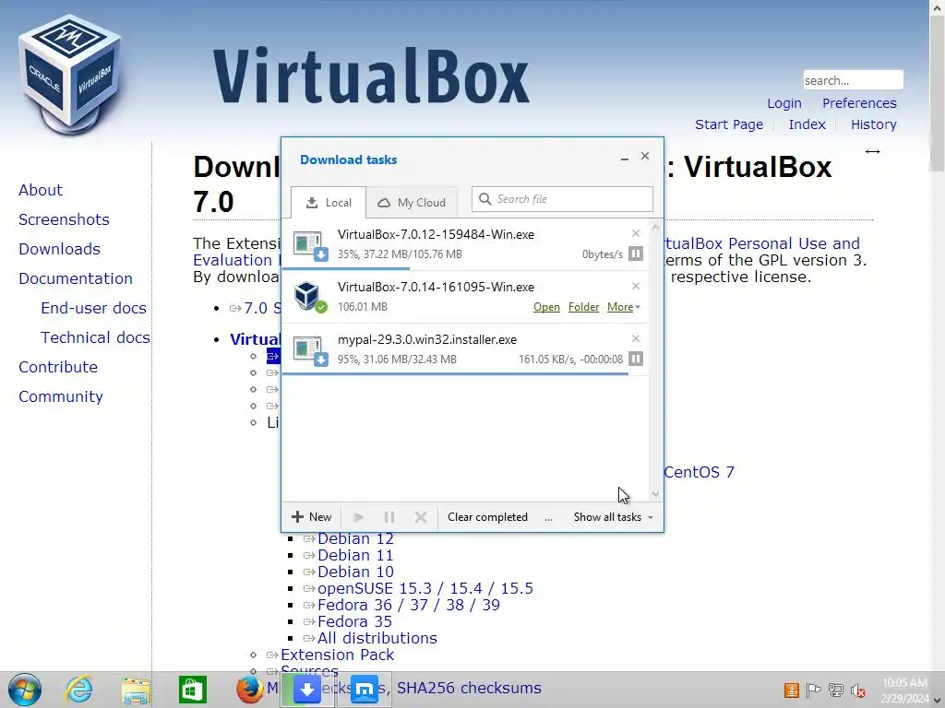Click the muted volume tray icon
The height and width of the screenshot is (708, 945).
[x=857, y=690]
